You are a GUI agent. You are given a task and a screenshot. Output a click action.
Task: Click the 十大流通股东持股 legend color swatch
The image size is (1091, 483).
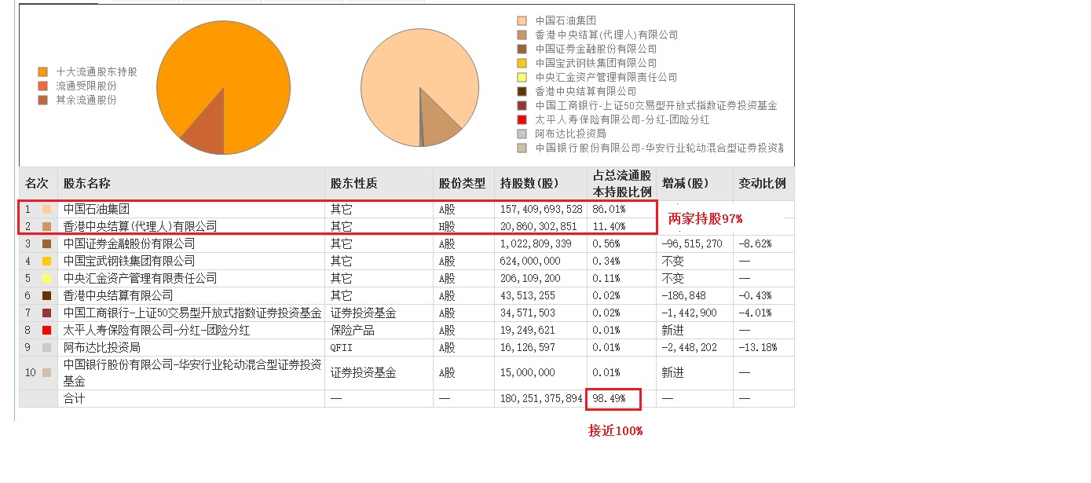[43, 71]
